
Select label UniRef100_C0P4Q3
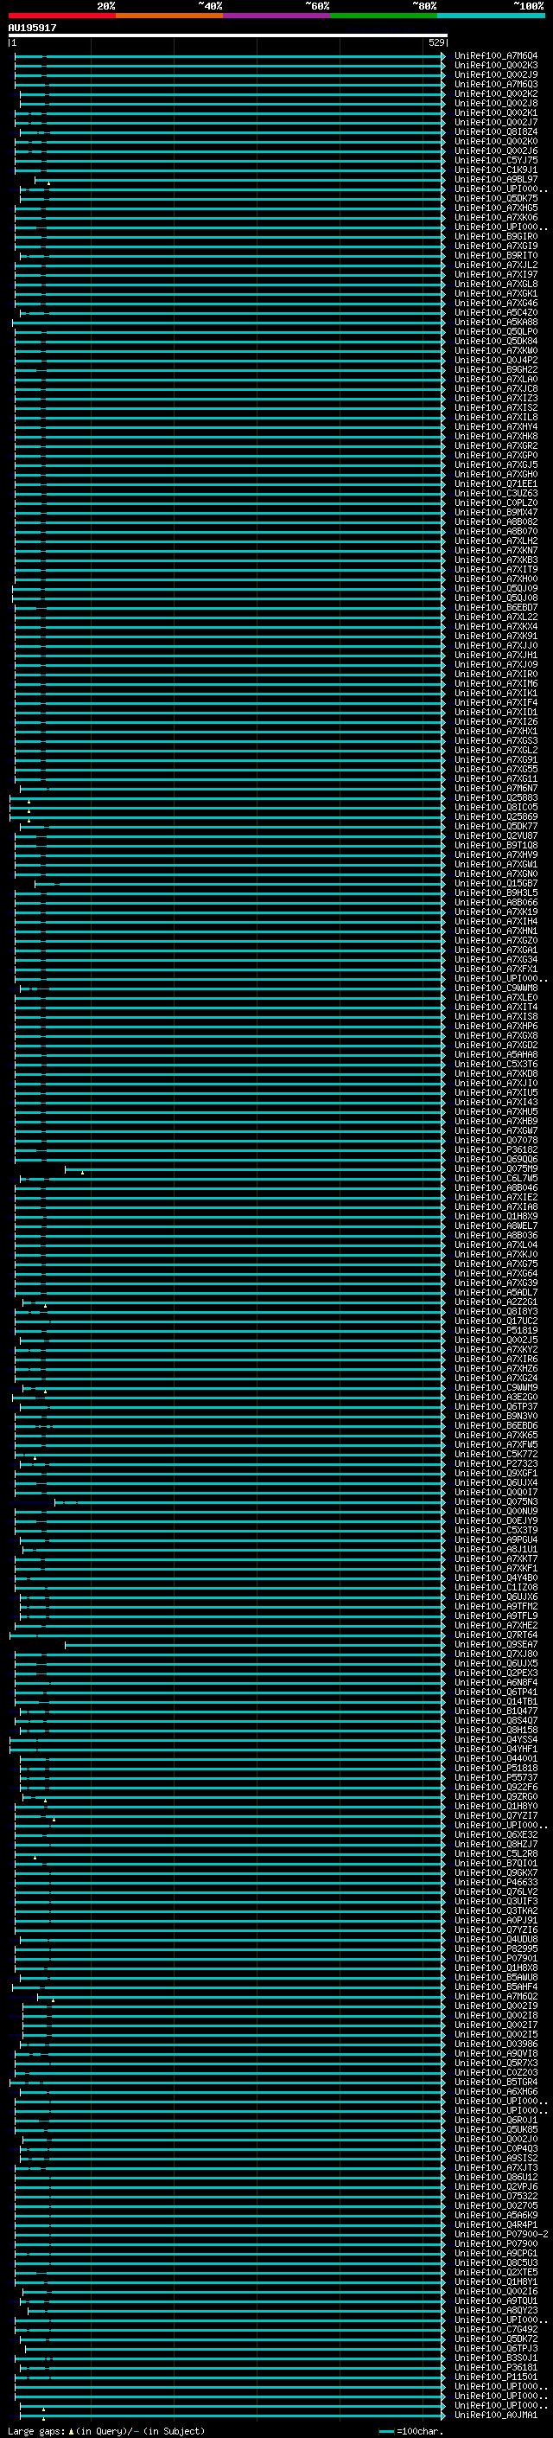pos(496,2148)
